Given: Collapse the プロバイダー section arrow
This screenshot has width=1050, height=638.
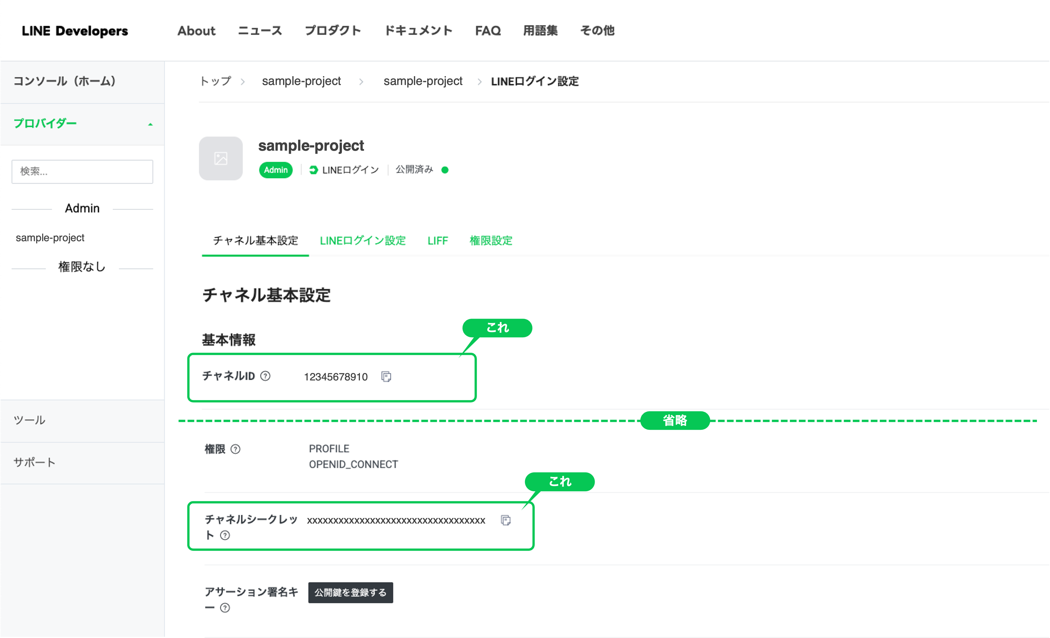Looking at the screenshot, I should [150, 125].
